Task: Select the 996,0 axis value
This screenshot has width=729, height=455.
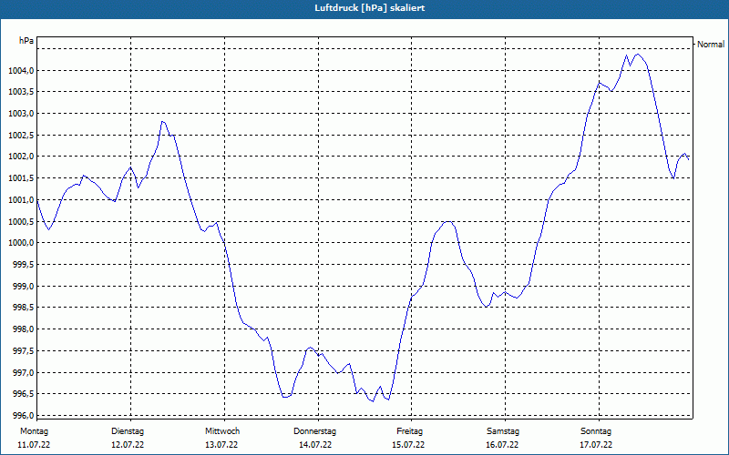Action: (x=23, y=416)
